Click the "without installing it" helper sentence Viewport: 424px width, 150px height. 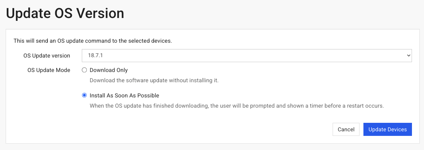pos(154,80)
